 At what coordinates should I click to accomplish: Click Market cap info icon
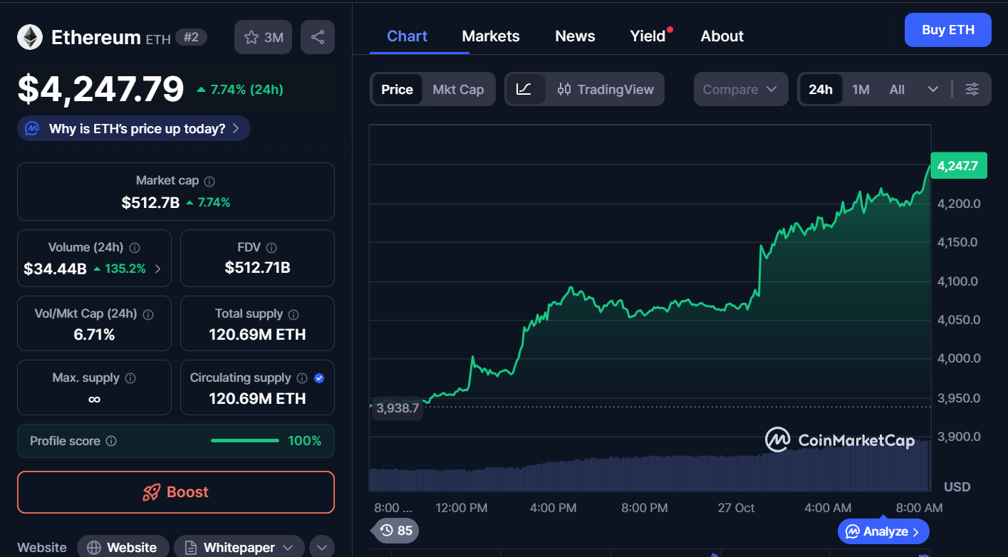209,182
